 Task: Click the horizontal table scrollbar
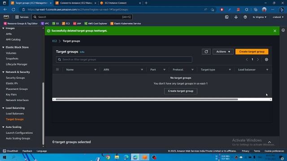pos(147,99)
